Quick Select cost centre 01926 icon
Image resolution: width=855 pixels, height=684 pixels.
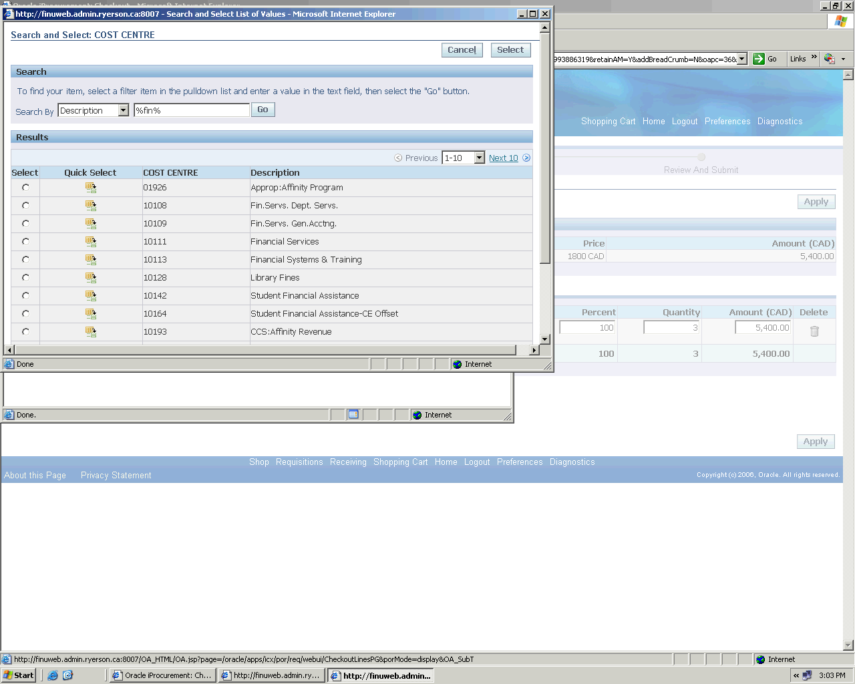(91, 188)
